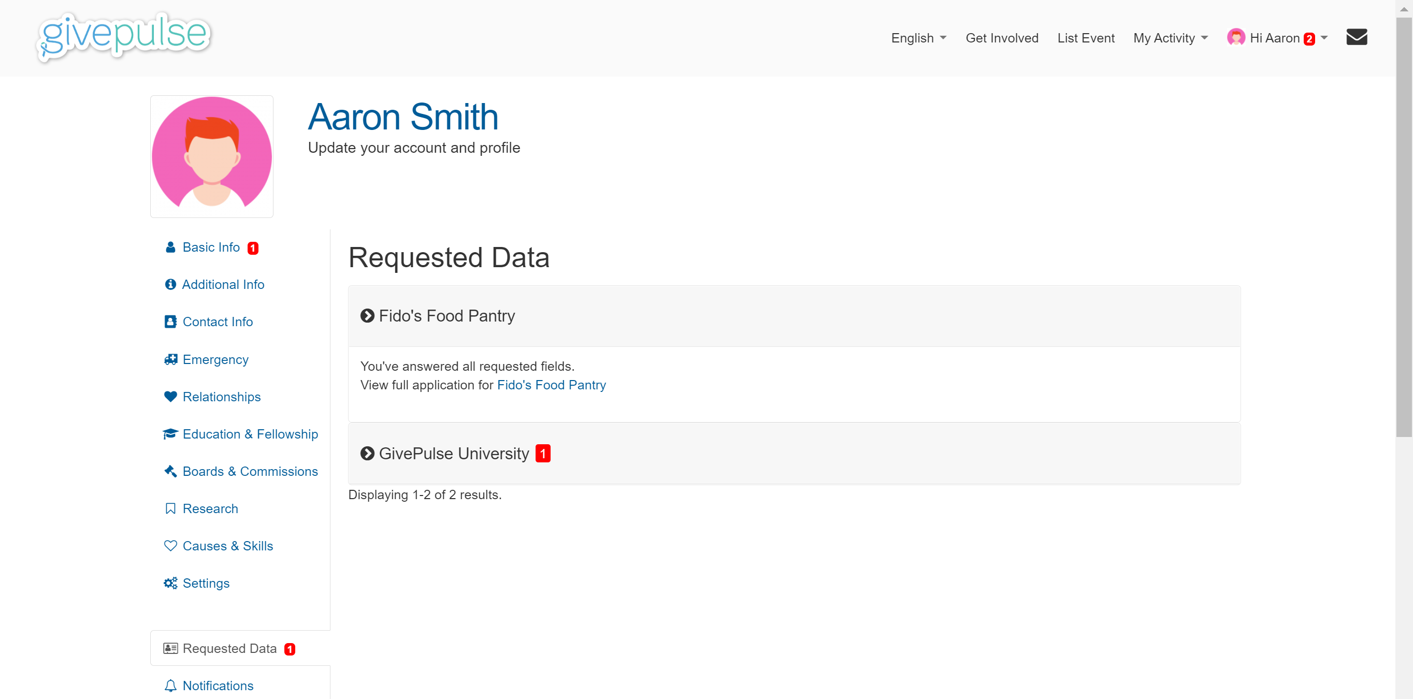1413x699 pixels.
Task: Open the mail envelope icon
Action: tap(1357, 37)
